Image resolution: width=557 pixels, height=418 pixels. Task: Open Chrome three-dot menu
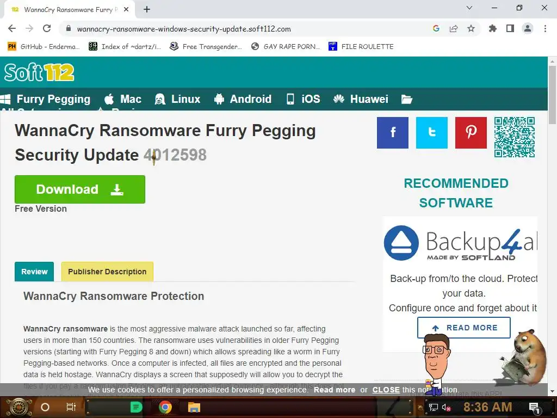point(545,28)
